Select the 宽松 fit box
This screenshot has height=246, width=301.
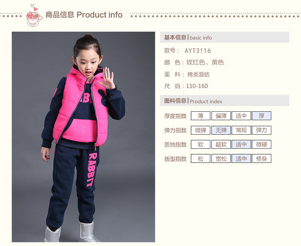tap(221, 158)
